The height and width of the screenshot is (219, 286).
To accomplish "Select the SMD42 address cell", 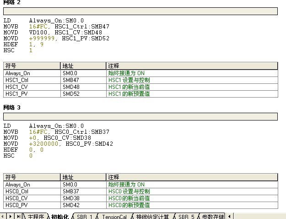I will [83, 205].
